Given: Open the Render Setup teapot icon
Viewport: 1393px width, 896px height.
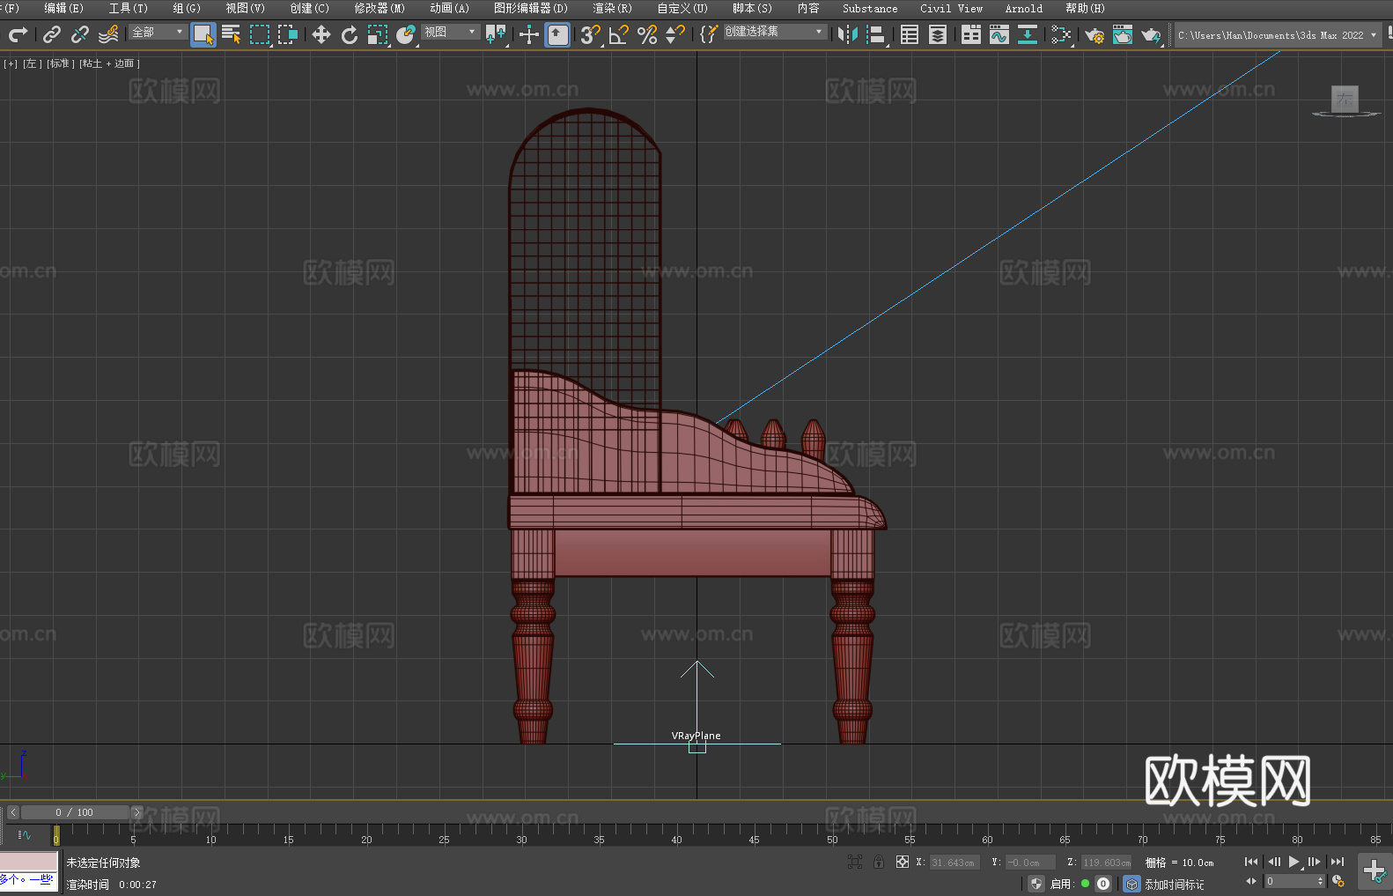Looking at the screenshot, I should click(x=1094, y=34).
